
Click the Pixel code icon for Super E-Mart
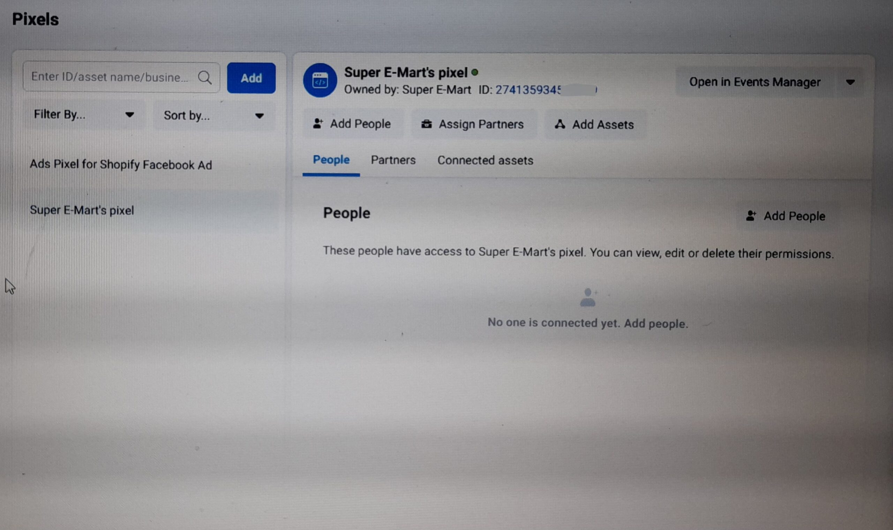[321, 80]
